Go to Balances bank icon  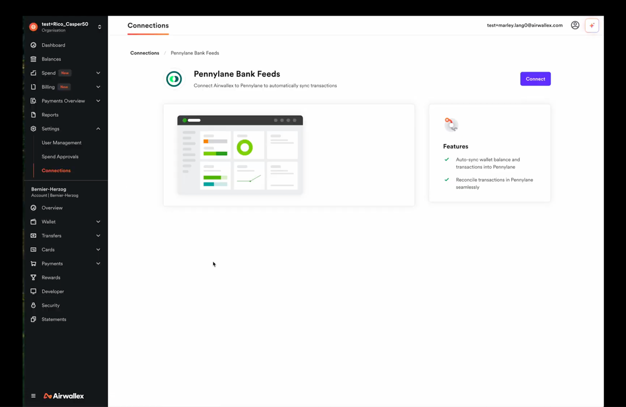(x=34, y=59)
